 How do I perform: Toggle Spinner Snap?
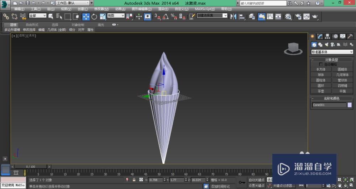coord(182,16)
